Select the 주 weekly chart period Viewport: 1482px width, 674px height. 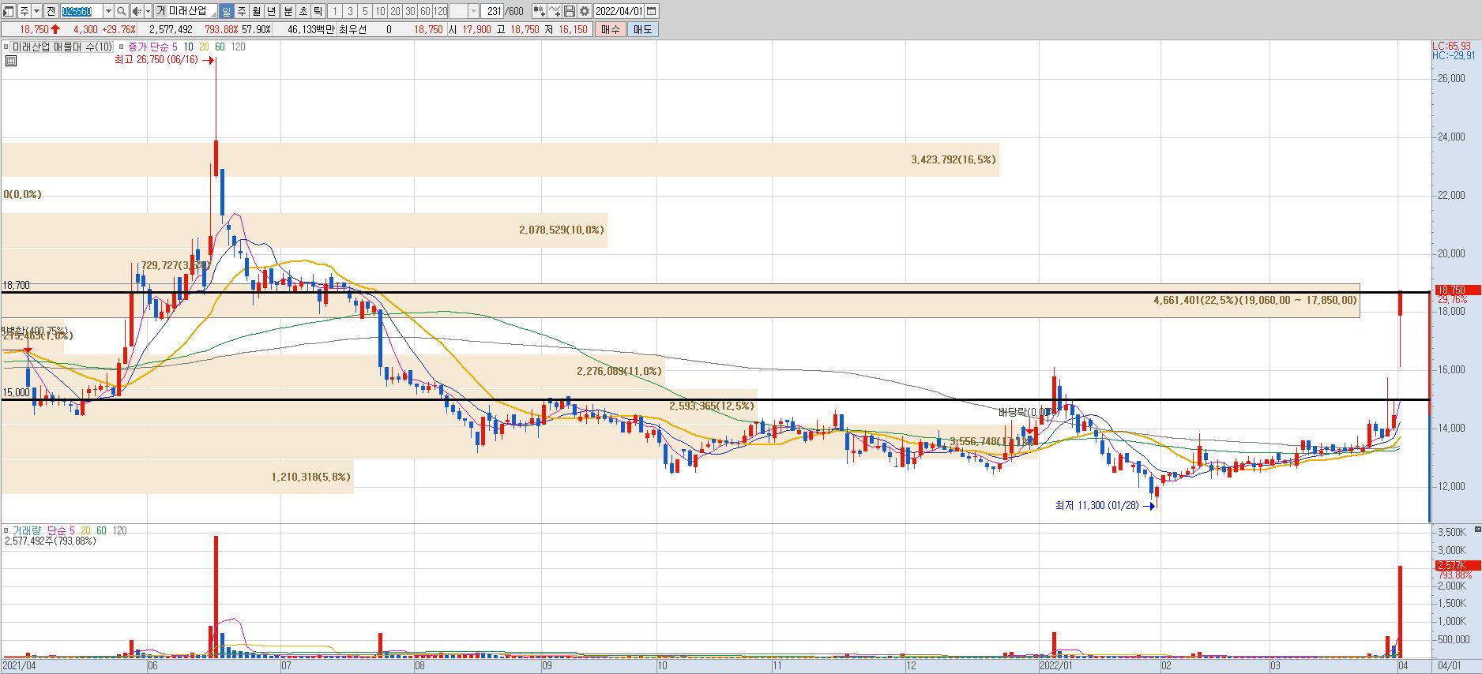pos(242,11)
